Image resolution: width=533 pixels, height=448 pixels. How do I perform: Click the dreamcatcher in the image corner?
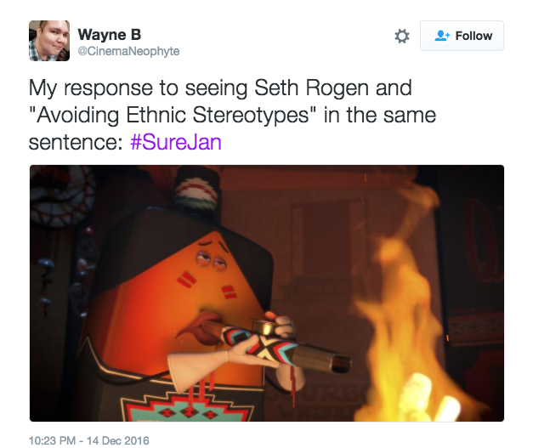click(x=61, y=196)
